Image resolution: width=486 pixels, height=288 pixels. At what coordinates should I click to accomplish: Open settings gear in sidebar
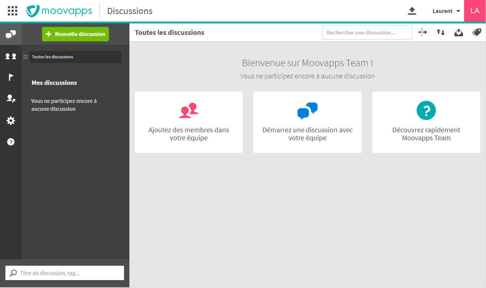pyautogui.click(x=11, y=120)
